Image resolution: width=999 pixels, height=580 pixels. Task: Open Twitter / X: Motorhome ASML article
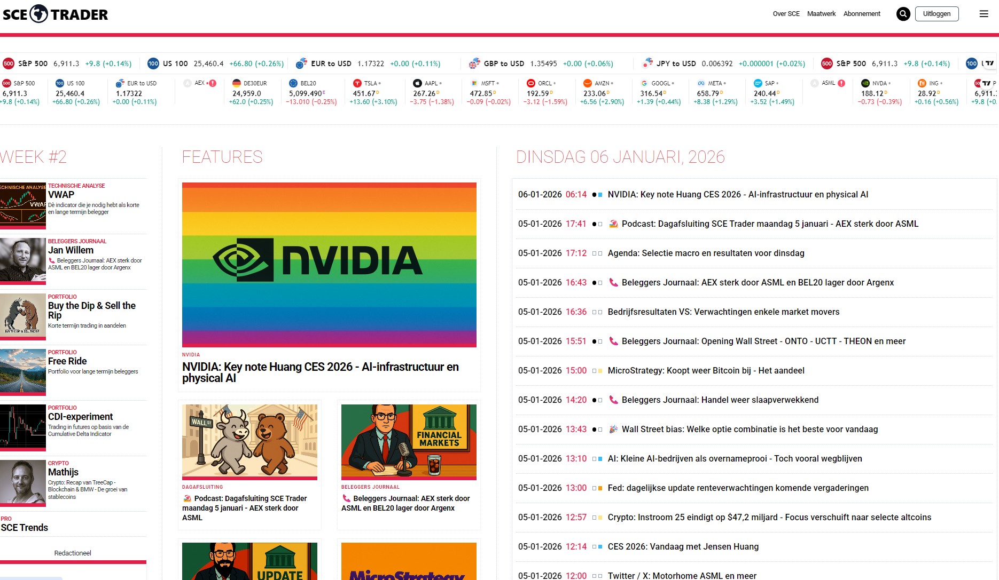click(682, 576)
